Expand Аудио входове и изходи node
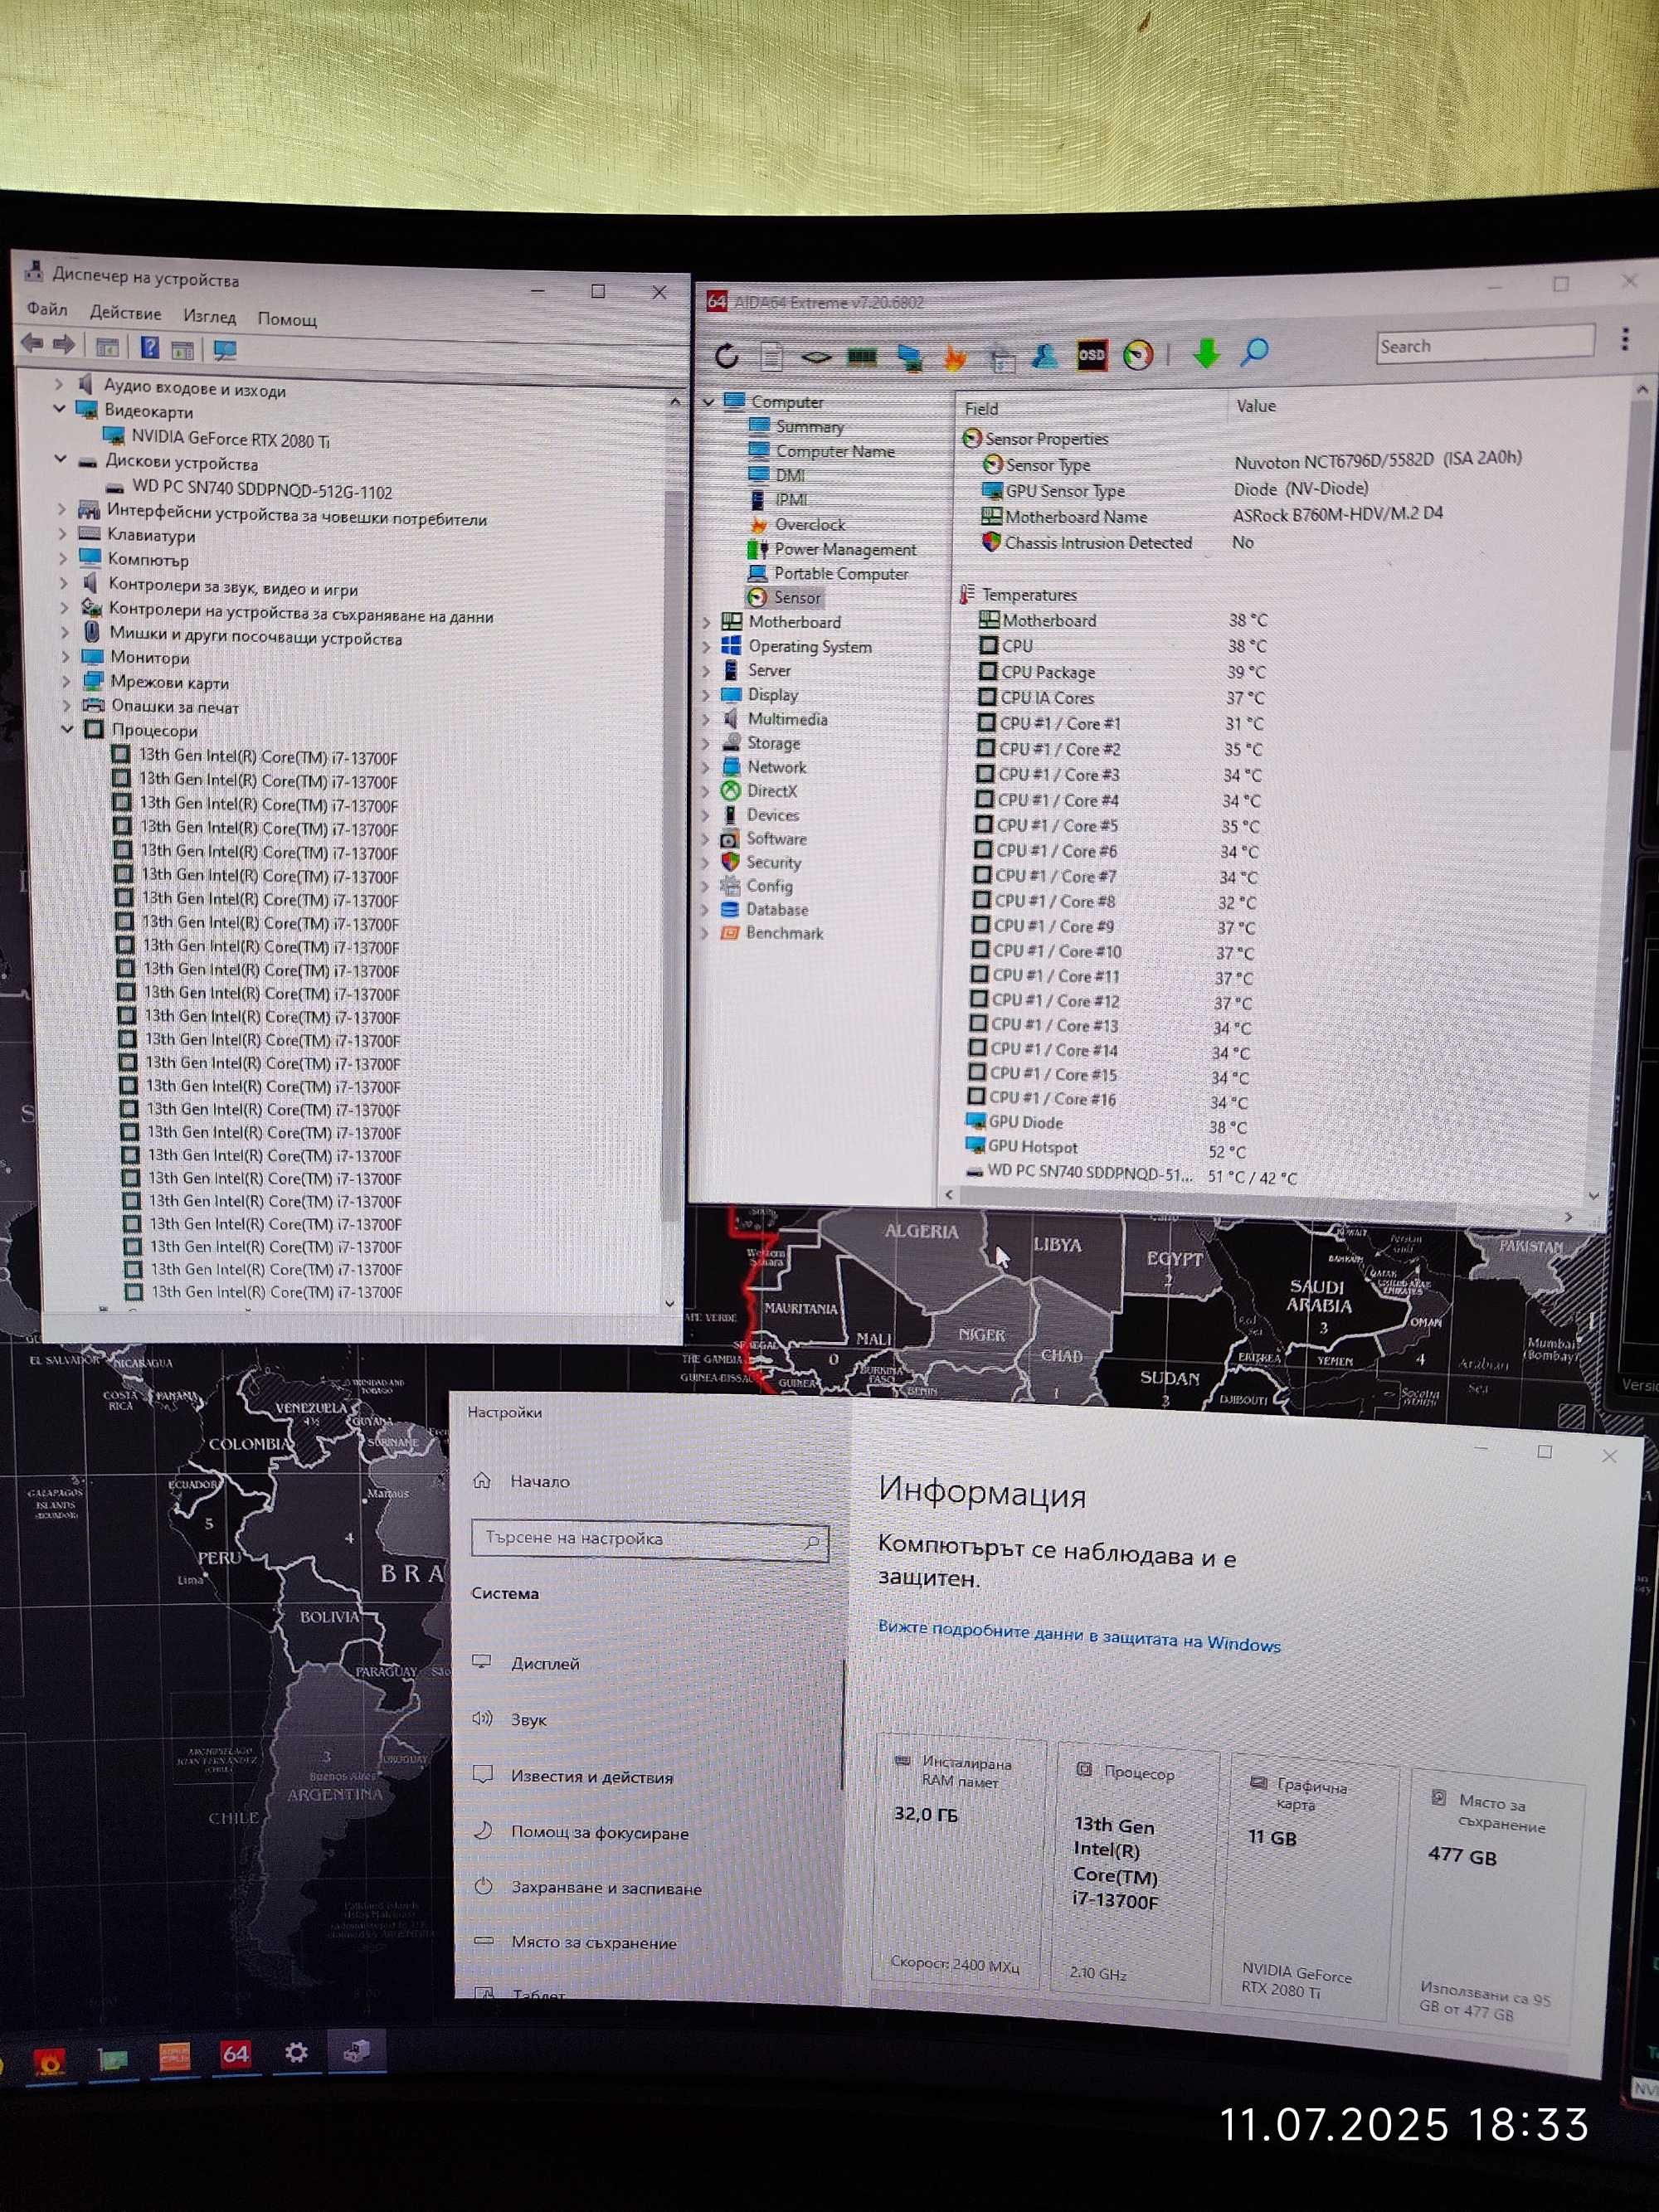 point(58,383)
